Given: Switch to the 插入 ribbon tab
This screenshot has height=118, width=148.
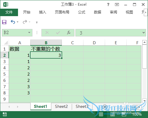Looking at the screenshot, I should click(x=43, y=12).
